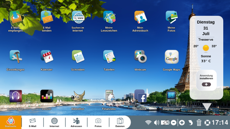This screenshot has height=129, width=230.
Task: Open Wi-Fi settings from the tray icon
Action: [x=148, y=123]
